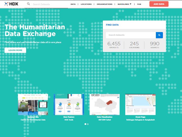
Task: Open the LOCATIONS menu item
Action: point(86,4)
